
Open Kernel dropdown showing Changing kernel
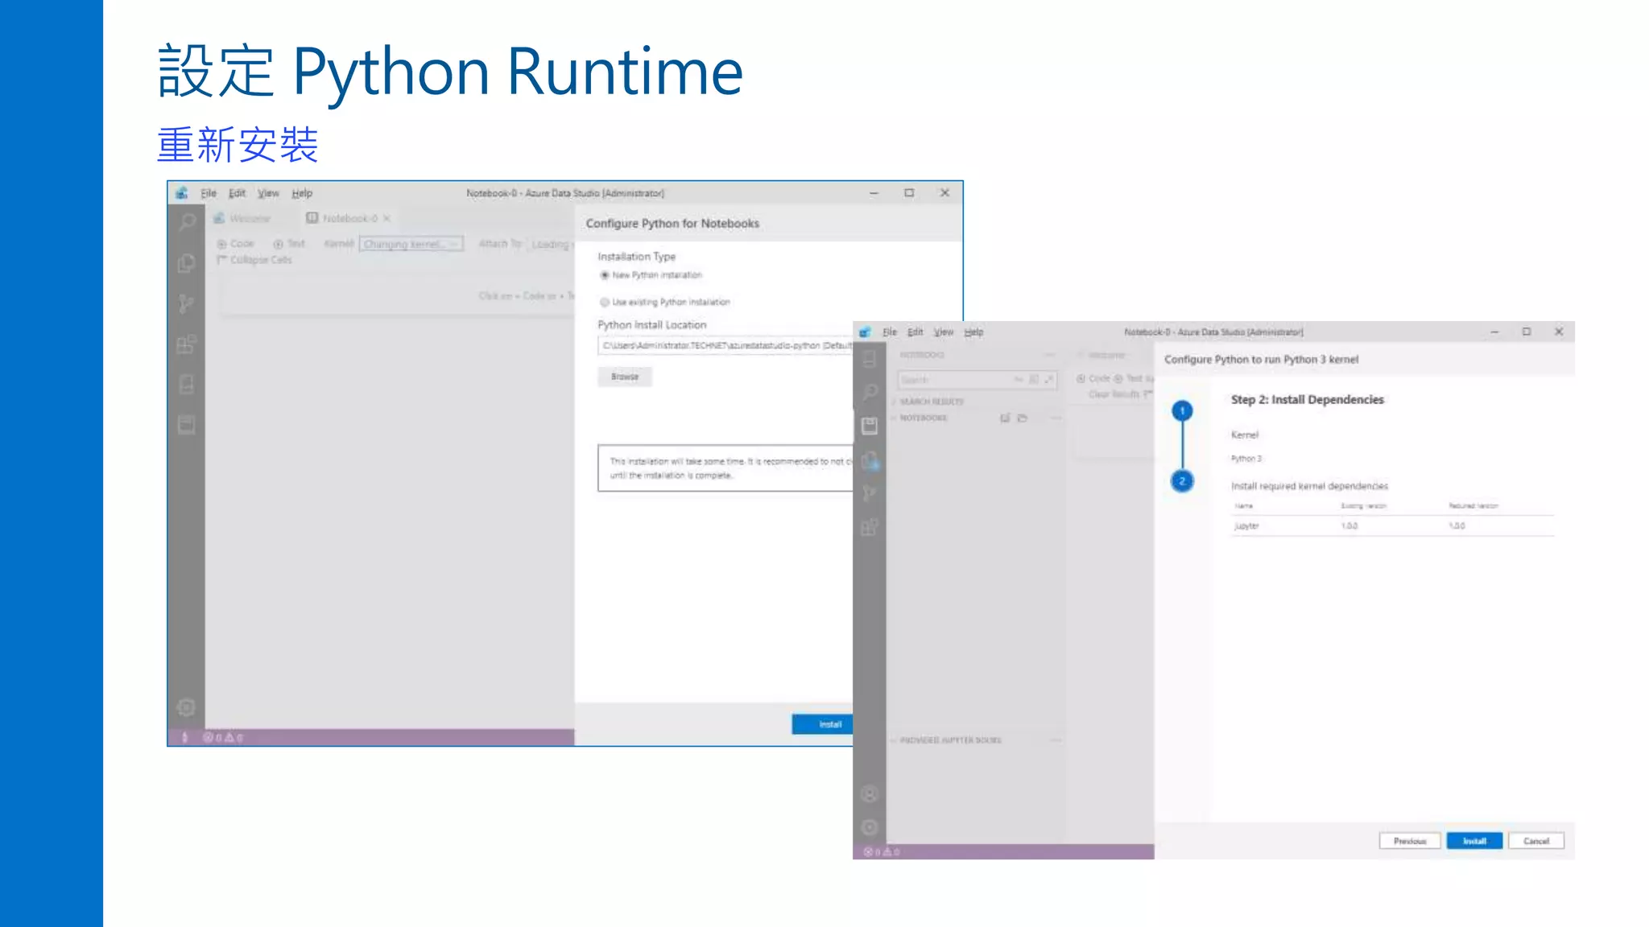coord(411,244)
